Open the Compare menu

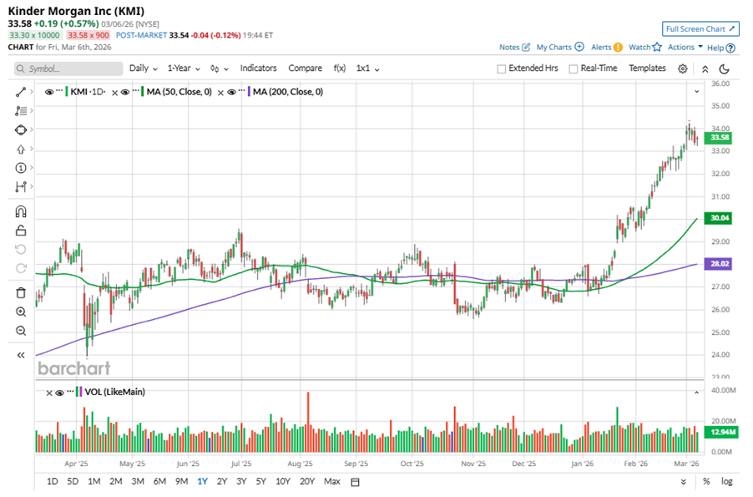click(305, 68)
